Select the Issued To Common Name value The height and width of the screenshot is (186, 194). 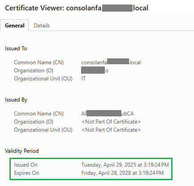pyautogui.click(x=111, y=62)
